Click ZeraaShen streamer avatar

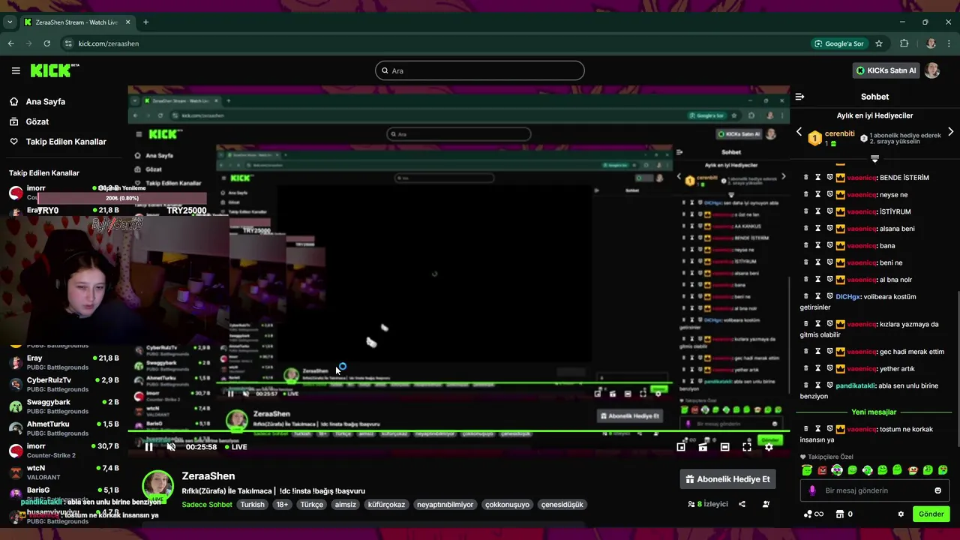click(x=158, y=486)
